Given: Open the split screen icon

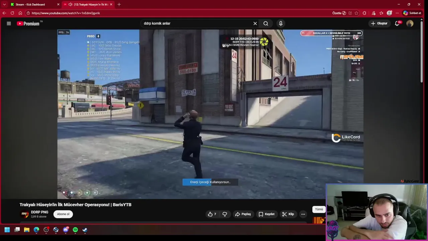Looking at the screenshot, I should coord(350,13).
